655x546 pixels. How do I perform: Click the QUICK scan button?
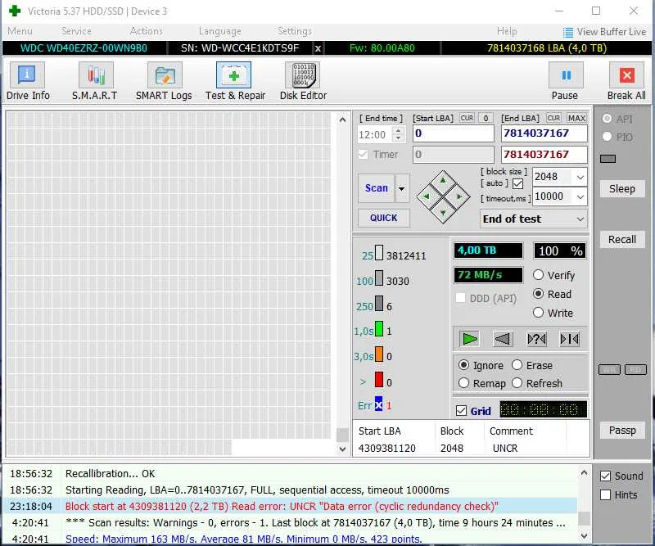[x=383, y=218]
